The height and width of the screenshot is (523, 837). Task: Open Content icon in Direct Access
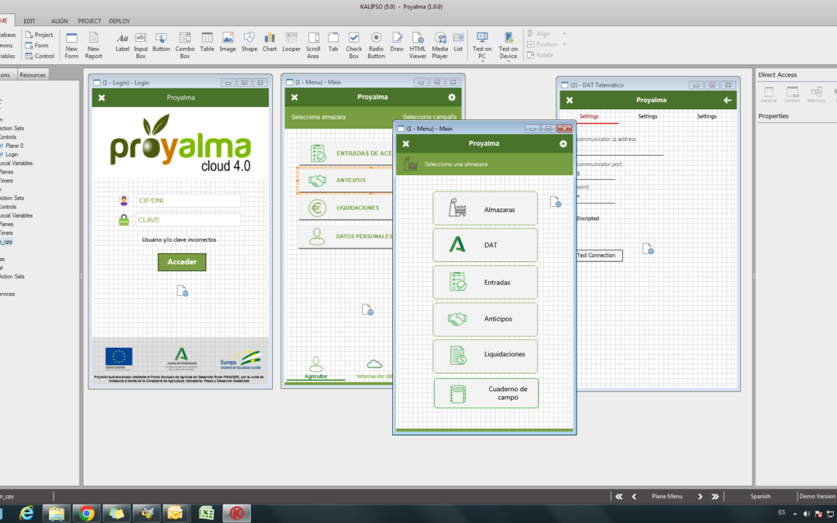pyautogui.click(x=792, y=95)
